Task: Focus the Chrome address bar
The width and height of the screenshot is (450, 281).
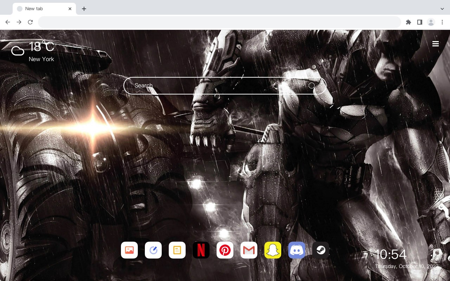Action: point(219,22)
